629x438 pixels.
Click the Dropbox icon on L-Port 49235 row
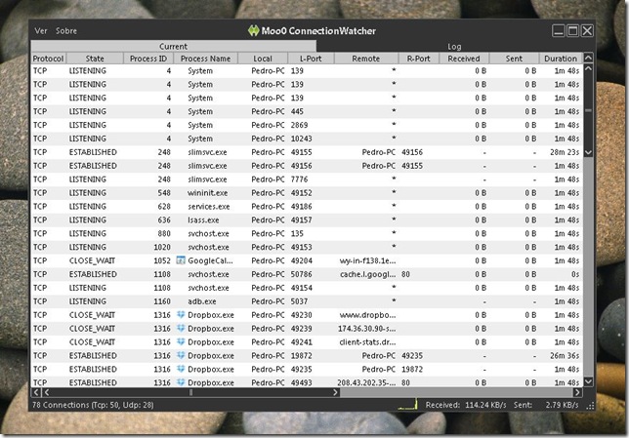(181, 369)
